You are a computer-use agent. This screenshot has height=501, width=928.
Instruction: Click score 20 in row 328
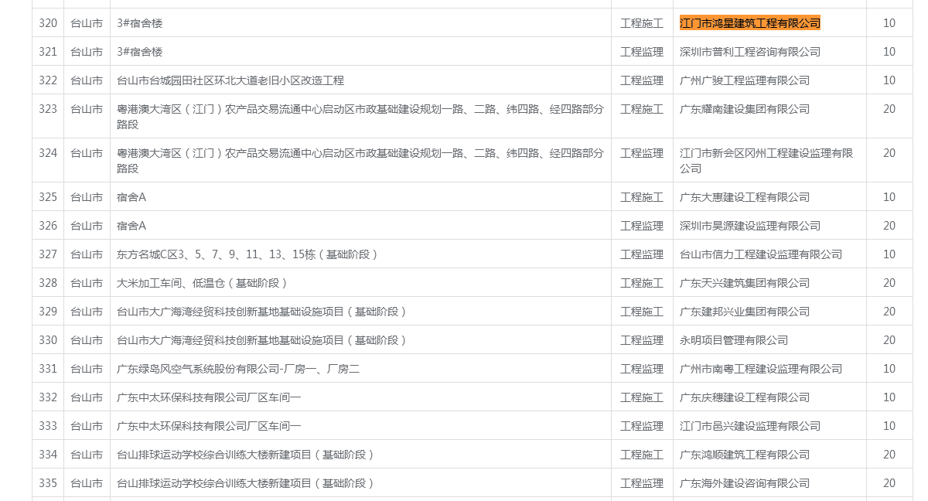click(x=889, y=283)
